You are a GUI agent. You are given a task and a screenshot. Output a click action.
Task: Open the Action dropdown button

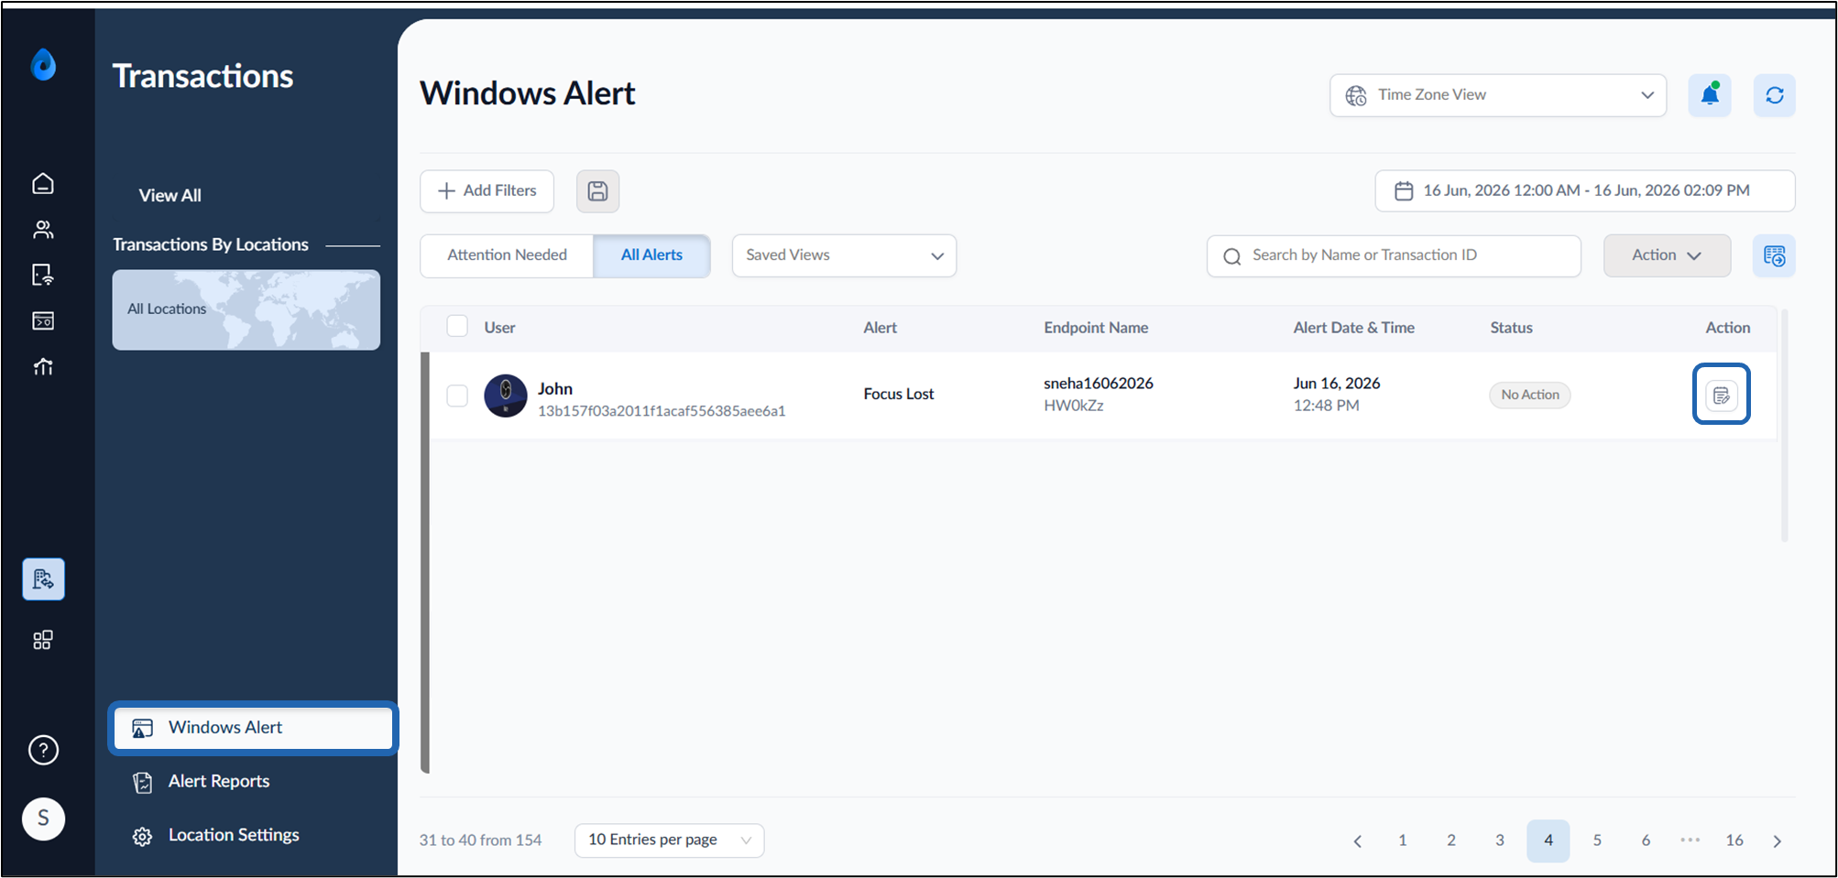(x=1668, y=255)
